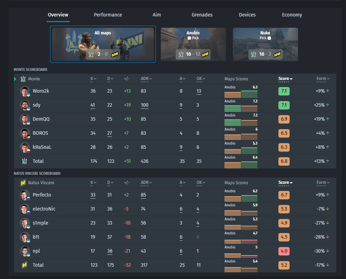Click the Monte team name in scoreboard
346x279 pixels.
(34, 79)
